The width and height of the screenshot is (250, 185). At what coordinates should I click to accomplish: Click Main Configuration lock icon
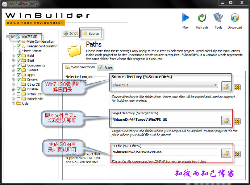click(x=24, y=42)
